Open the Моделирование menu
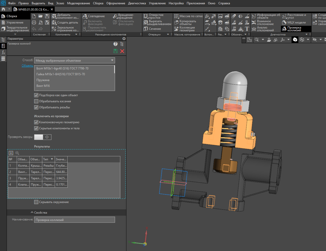 pyautogui.click(x=79, y=3)
